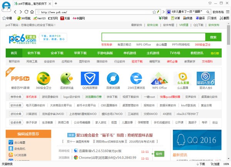Click 100% zoom level in status bar
This screenshot has height=167, width=231.
[226, 164]
